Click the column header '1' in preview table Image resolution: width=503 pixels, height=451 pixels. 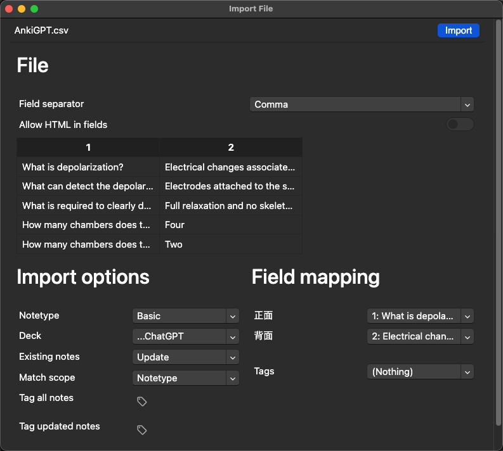tap(88, 148)
